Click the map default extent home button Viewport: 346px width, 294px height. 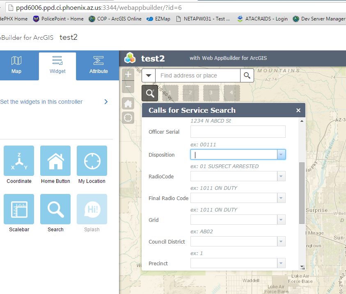(128, 103)
